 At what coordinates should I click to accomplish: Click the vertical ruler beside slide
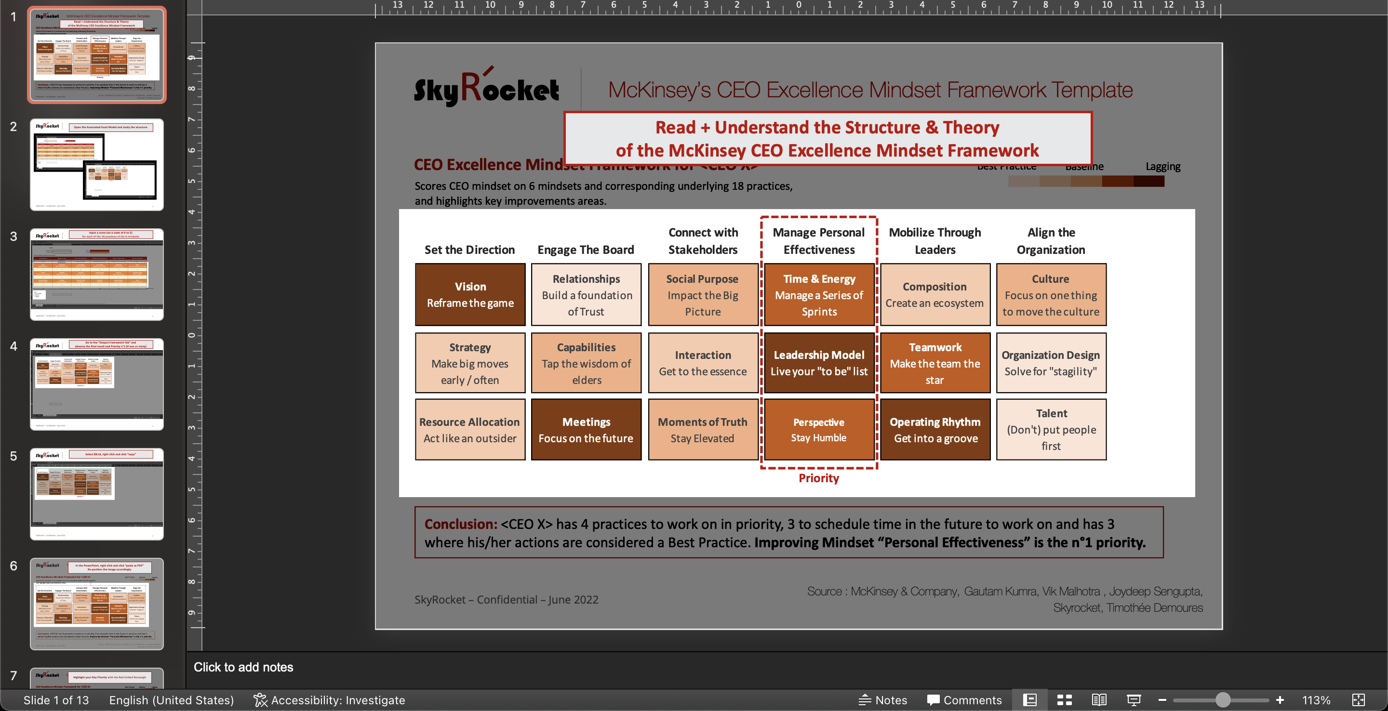tap(194, 335)
